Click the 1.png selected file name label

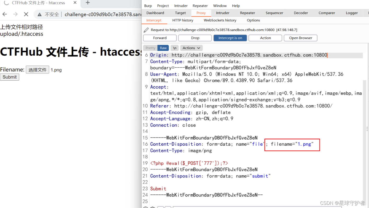tap(56, 70)
